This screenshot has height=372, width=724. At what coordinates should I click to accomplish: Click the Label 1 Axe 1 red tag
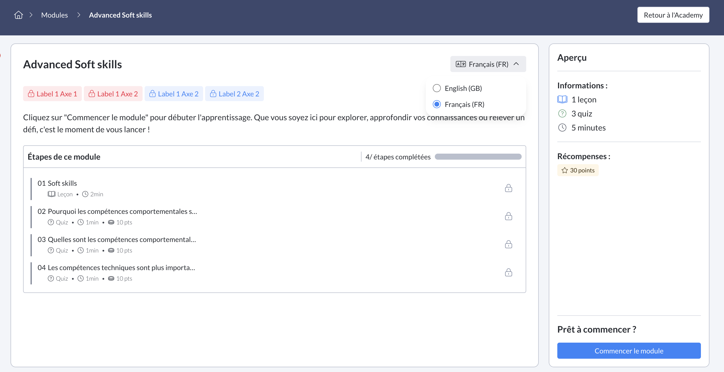tap(52, 94)
